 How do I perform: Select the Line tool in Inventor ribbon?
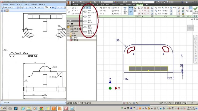[x=69, y=10]
